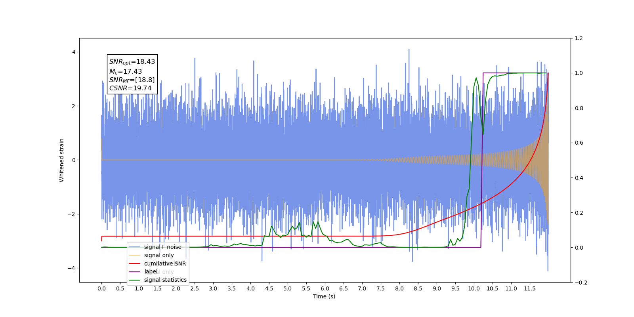Click the 5.0 tick on the time axis

pyautogui.click(x=288, y=288)
